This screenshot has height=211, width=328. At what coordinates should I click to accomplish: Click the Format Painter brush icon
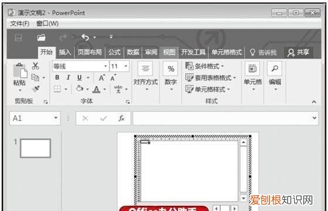point(36,89)
